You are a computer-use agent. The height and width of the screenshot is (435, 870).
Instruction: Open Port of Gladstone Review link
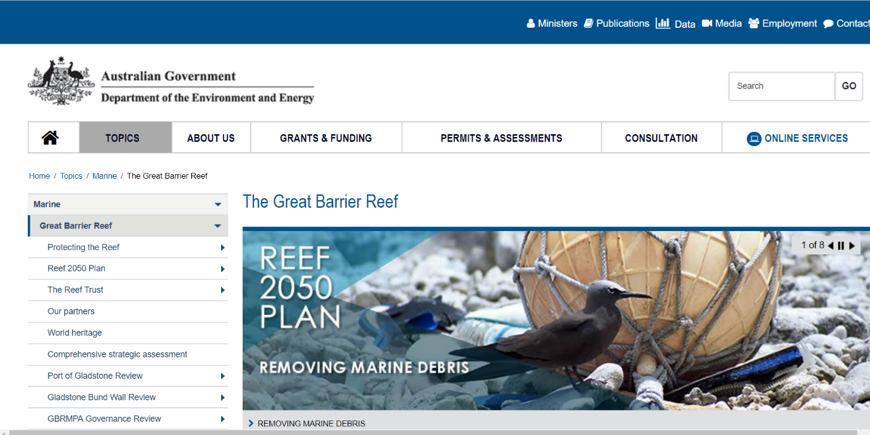[95, 376]
